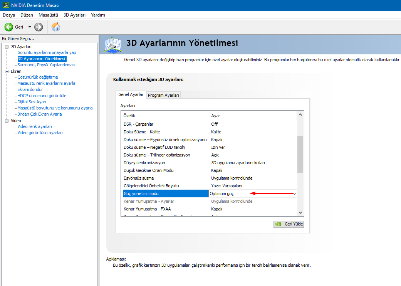The width and height of the screenshot is (401, 286).
Task: Select Doku süzme – Negatif LOD tercihi row
Action: point(210,147)
